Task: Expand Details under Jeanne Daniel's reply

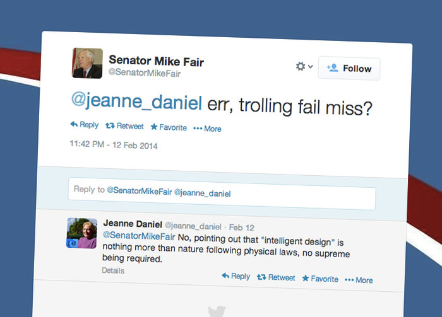Action: 113,271
